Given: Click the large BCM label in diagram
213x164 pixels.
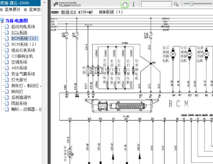Looking at the screenshot, I should 179,104.
